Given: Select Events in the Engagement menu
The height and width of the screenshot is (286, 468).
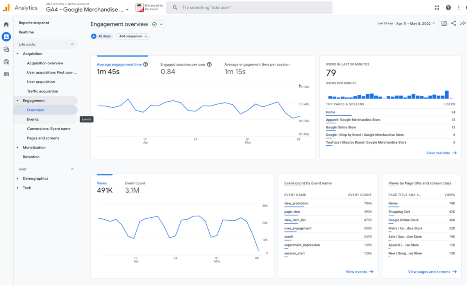Looking at the screenshot, I should pos(33,120).
